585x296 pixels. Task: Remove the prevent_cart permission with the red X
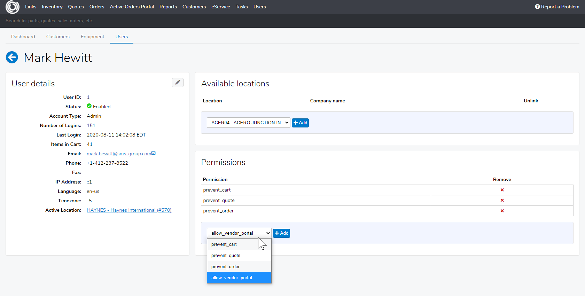502,190
